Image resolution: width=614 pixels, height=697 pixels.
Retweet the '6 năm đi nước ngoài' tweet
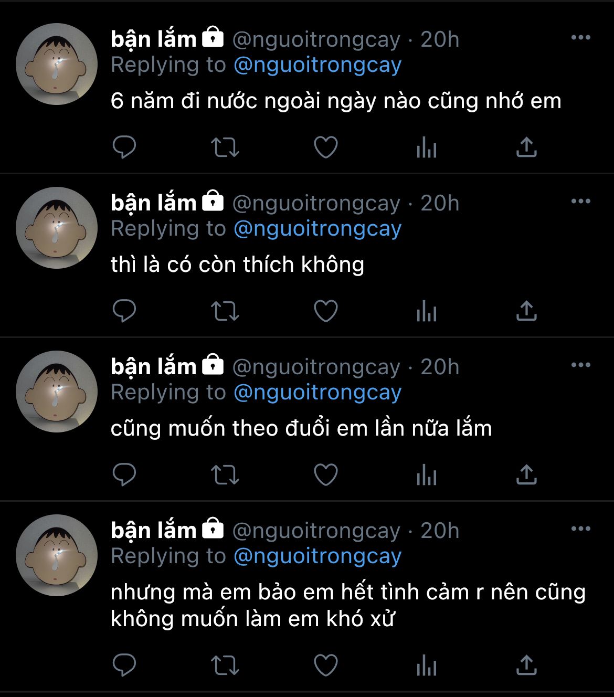(225, 147)
